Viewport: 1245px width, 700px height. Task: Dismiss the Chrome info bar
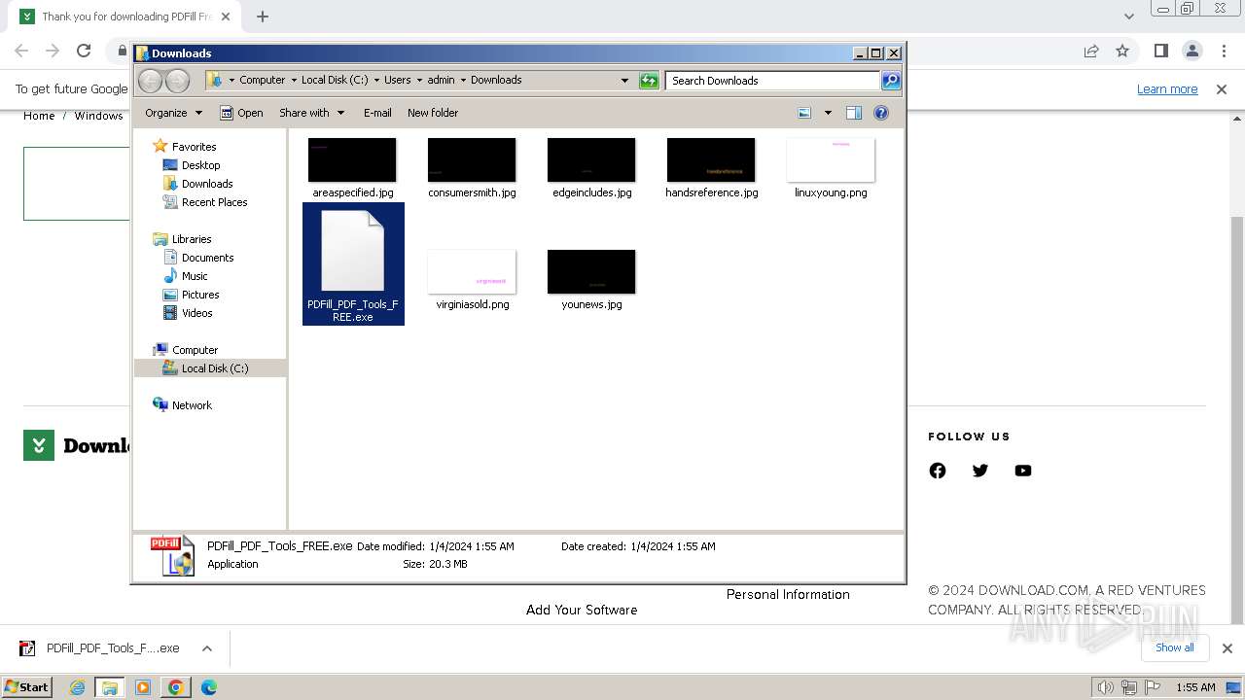1222,89
